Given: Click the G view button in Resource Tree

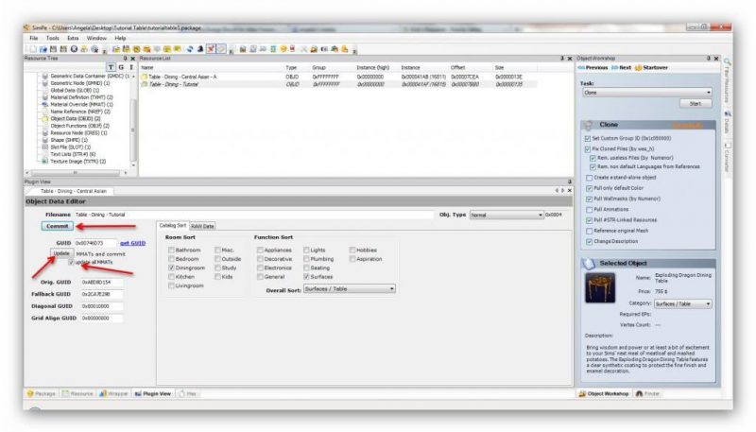Looking at the screenshot, I should click(x=119, y=68).
